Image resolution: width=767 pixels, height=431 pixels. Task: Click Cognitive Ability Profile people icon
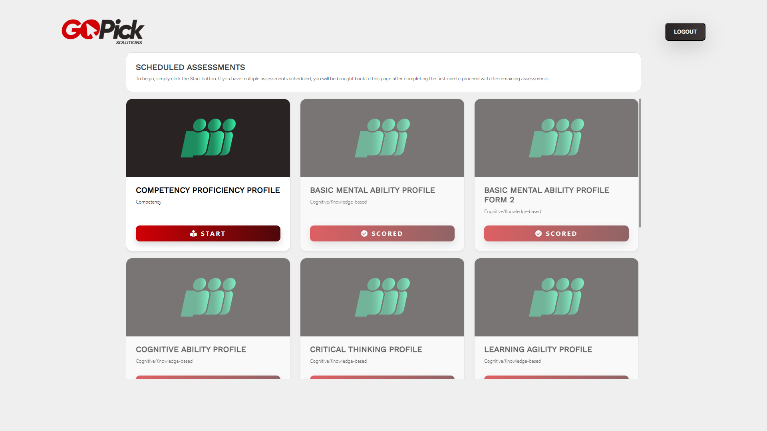[x=208, y=297]
